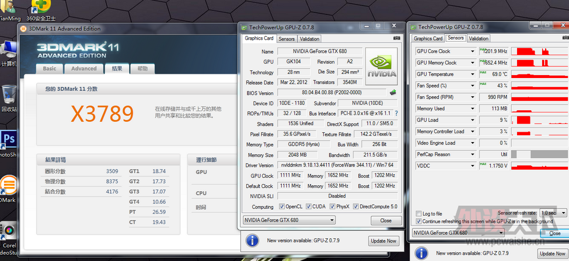Click the GPU name field GTX 680
Viewport: 569px width, 261px height.
320,51
